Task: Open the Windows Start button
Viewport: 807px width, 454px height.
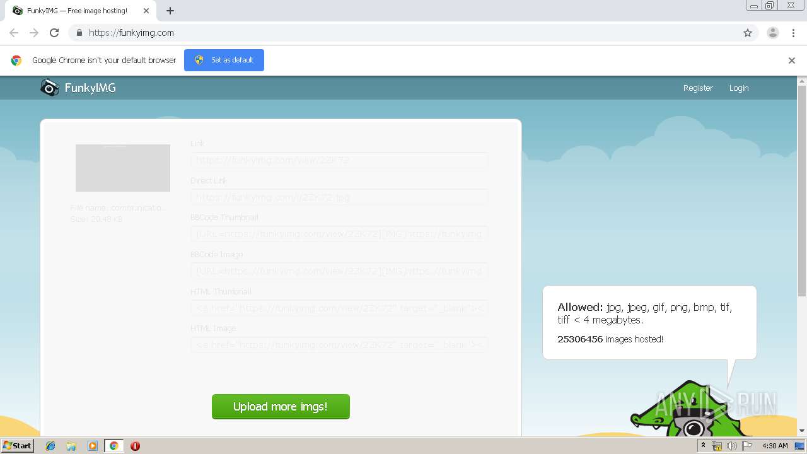Action: (18, 445)
